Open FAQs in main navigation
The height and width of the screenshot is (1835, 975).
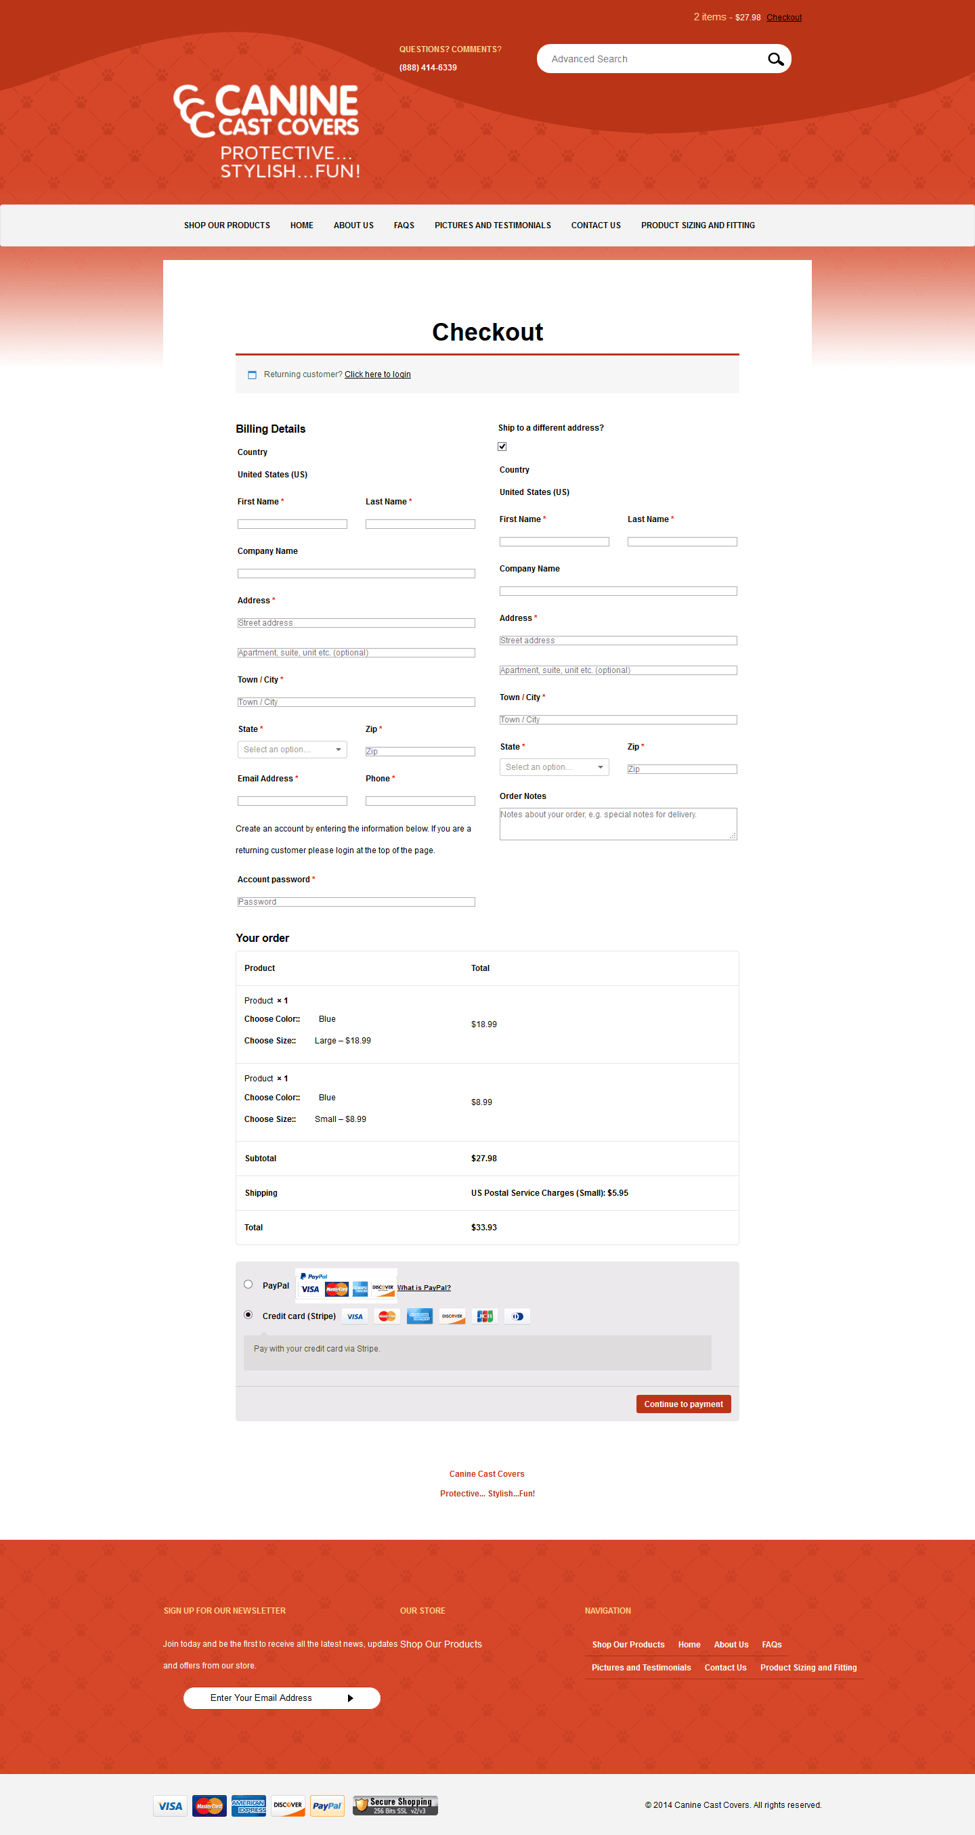tap(404, 225)
